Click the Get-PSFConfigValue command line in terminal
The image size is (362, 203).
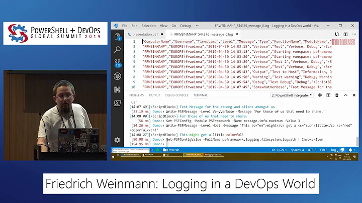pos(244,139)
